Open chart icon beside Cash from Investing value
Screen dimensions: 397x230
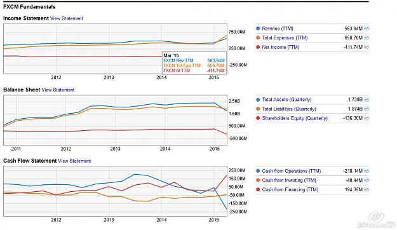point(367,180)
